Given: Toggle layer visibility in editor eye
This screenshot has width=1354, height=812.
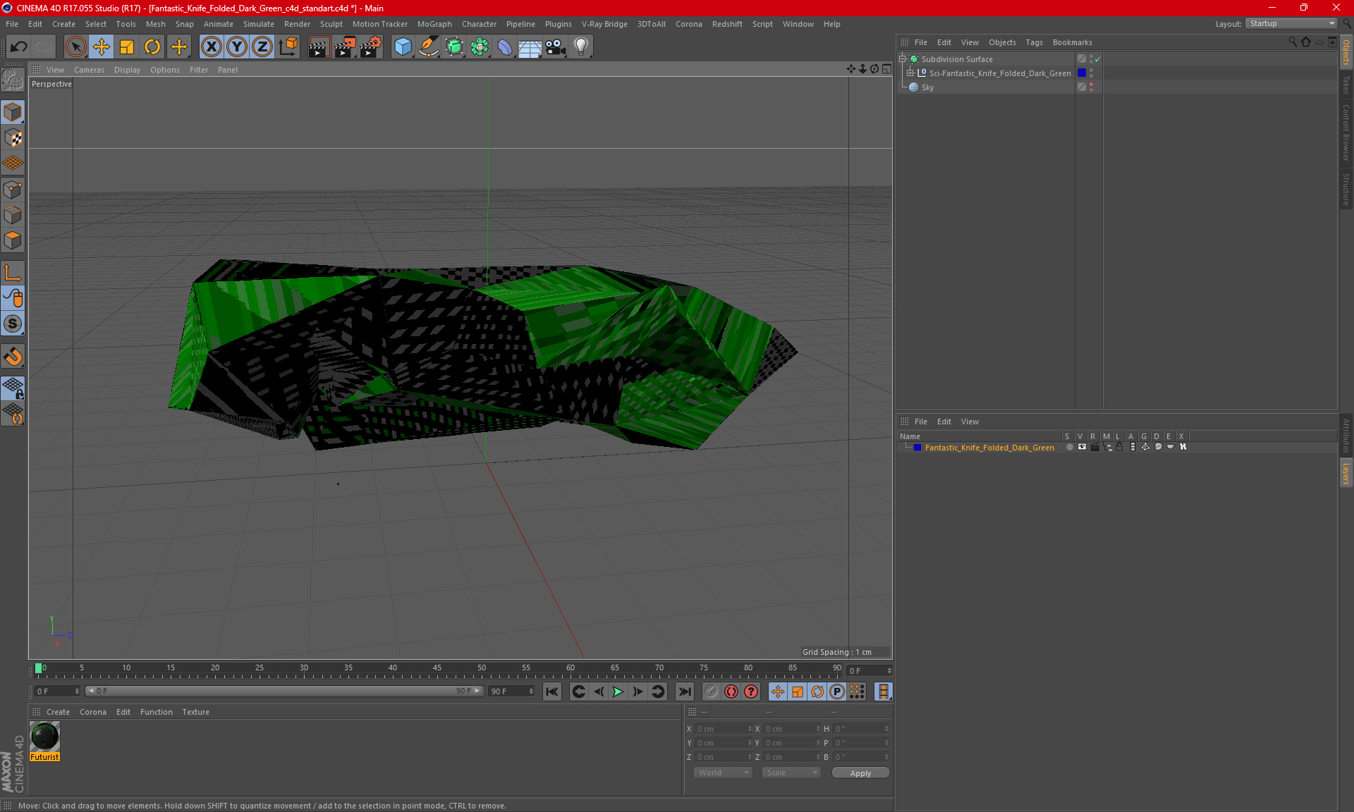Looking at the screenshot, I should click(1082, 447).
